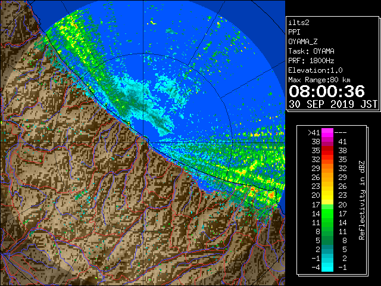
Task: Click the dark green 8 dBZ legend swatch
Action: coord(327,231)
